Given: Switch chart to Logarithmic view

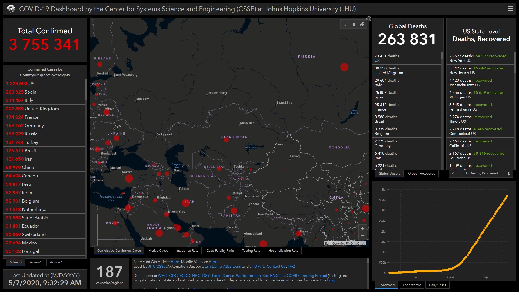Looking at the screenshot, I should (x=411, y=285).
